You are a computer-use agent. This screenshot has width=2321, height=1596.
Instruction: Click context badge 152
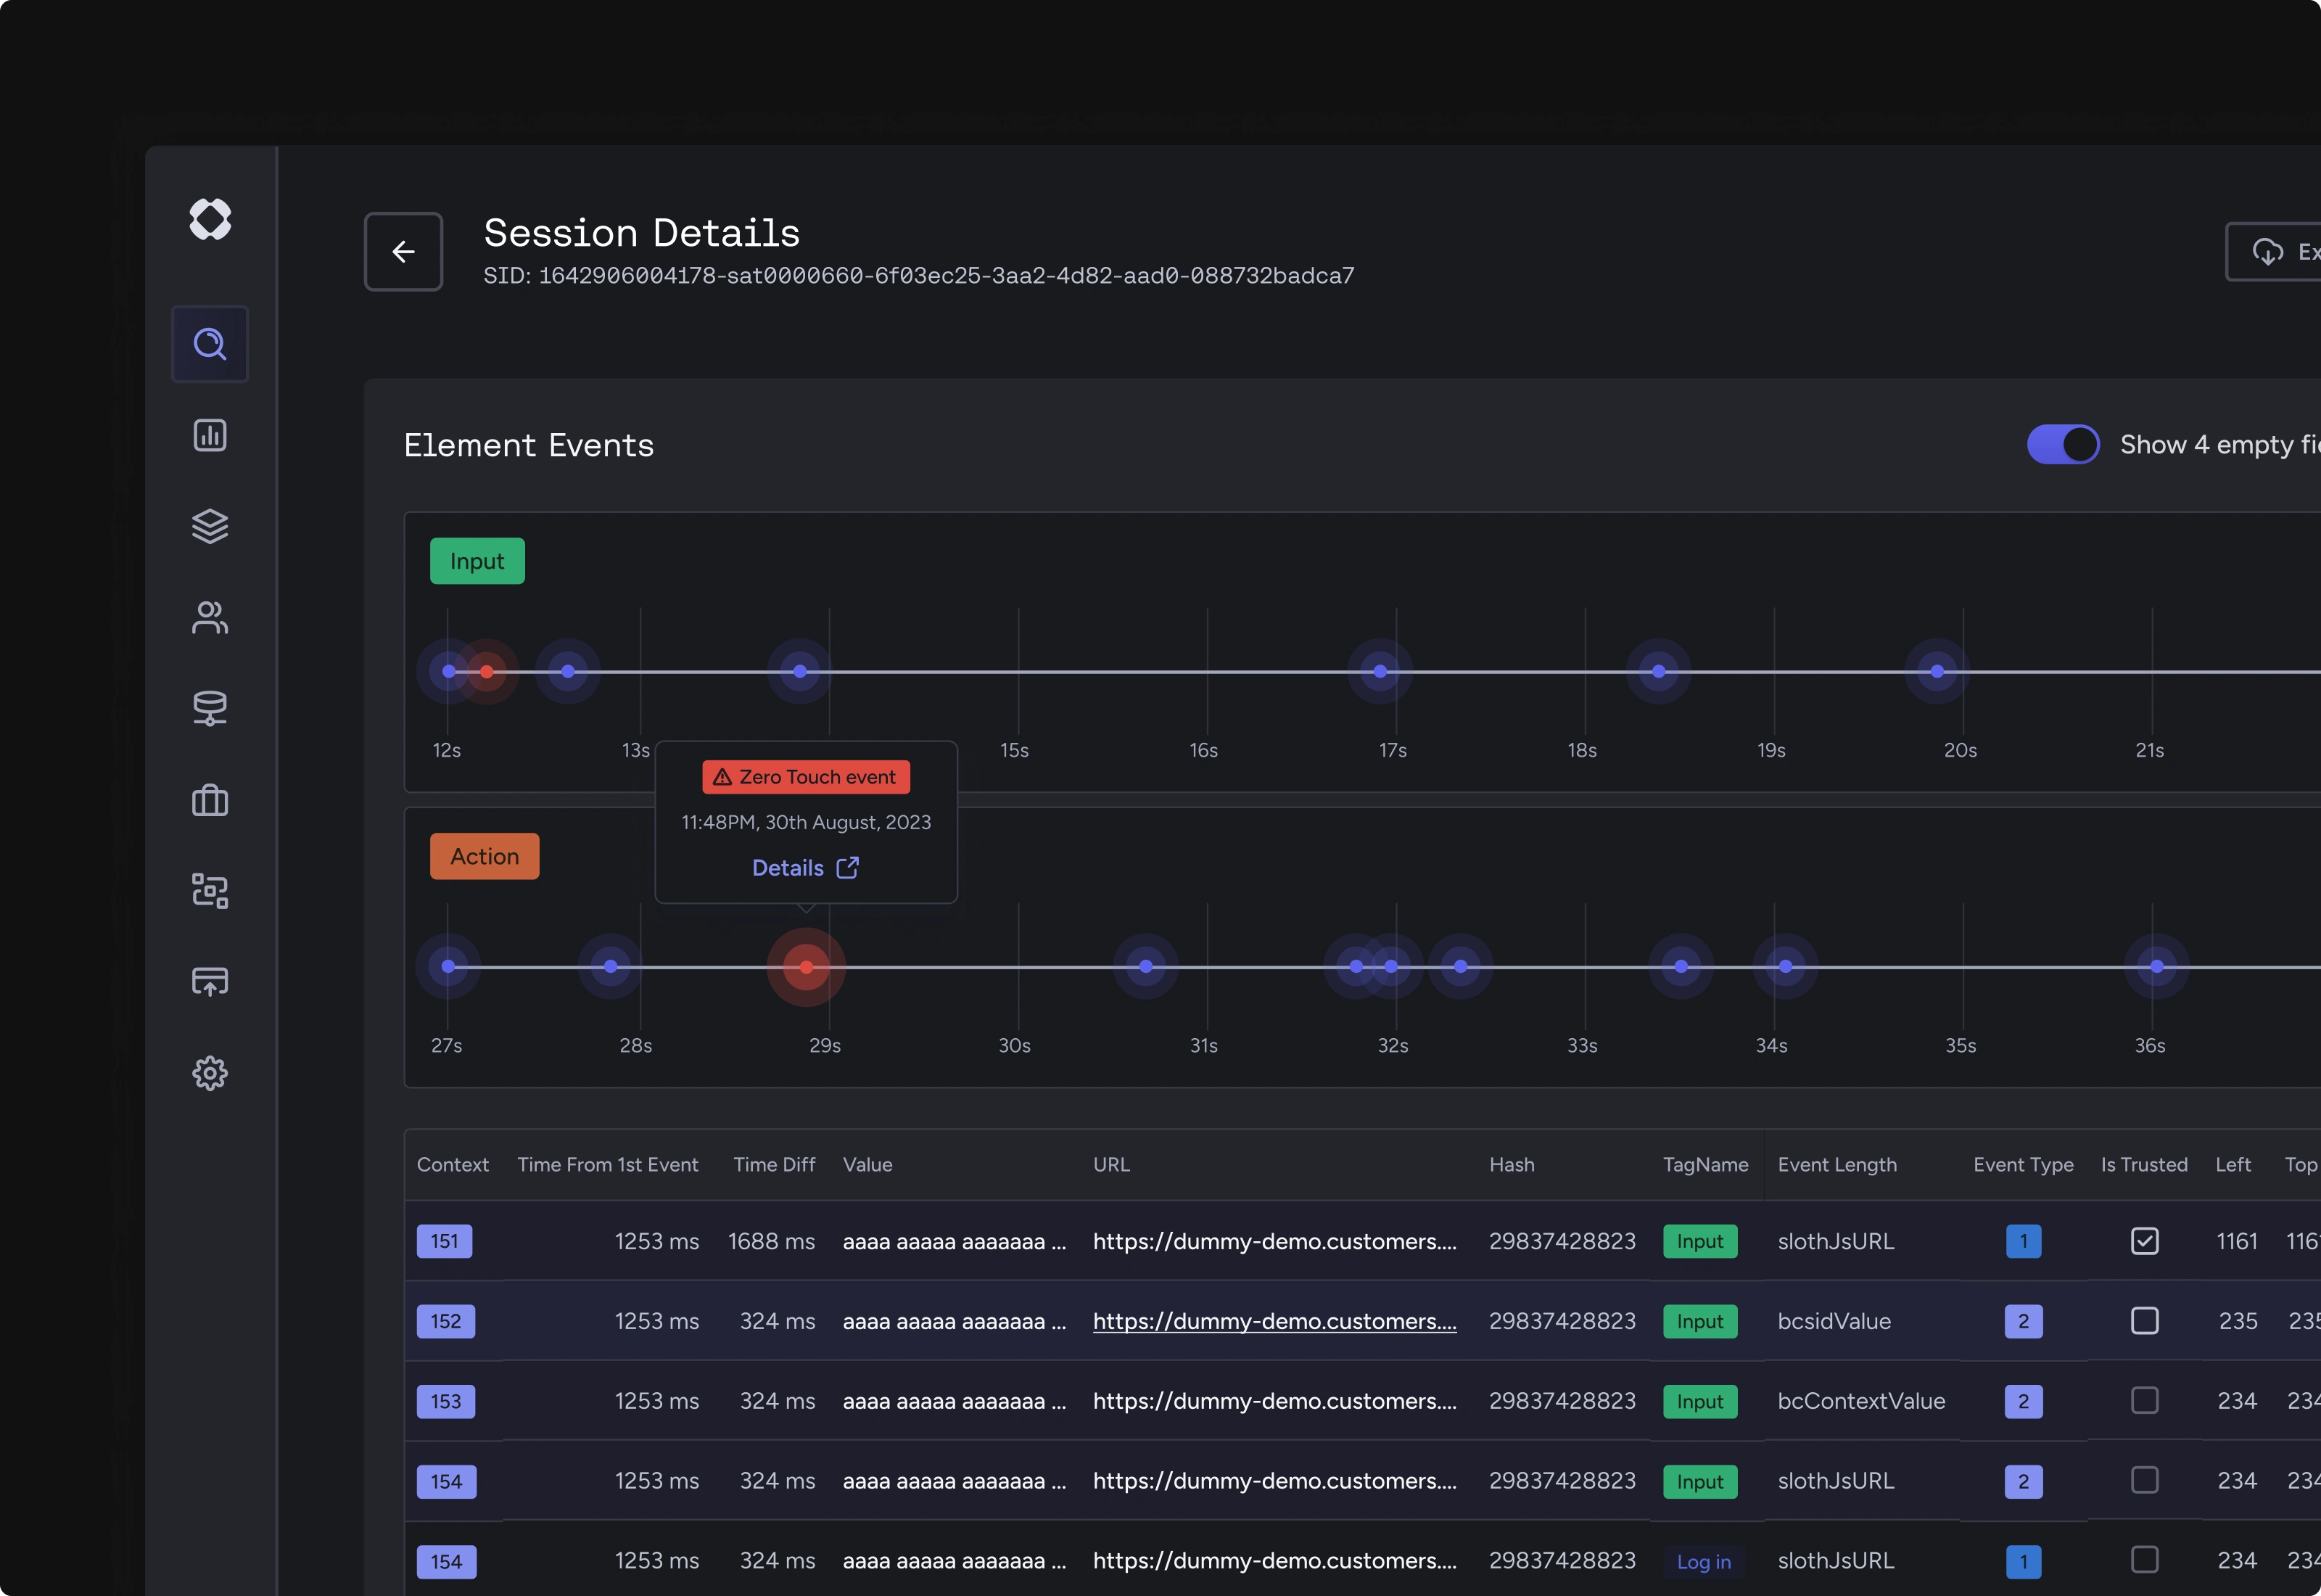coord(446,1321)
